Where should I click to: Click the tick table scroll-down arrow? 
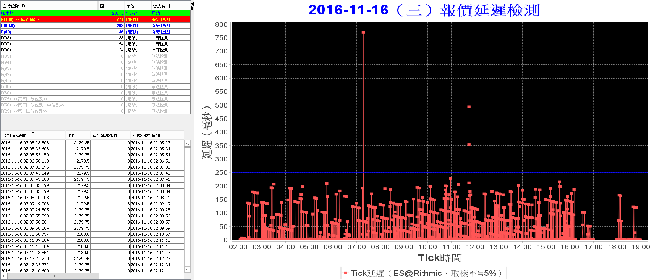[x=187, y=269]
